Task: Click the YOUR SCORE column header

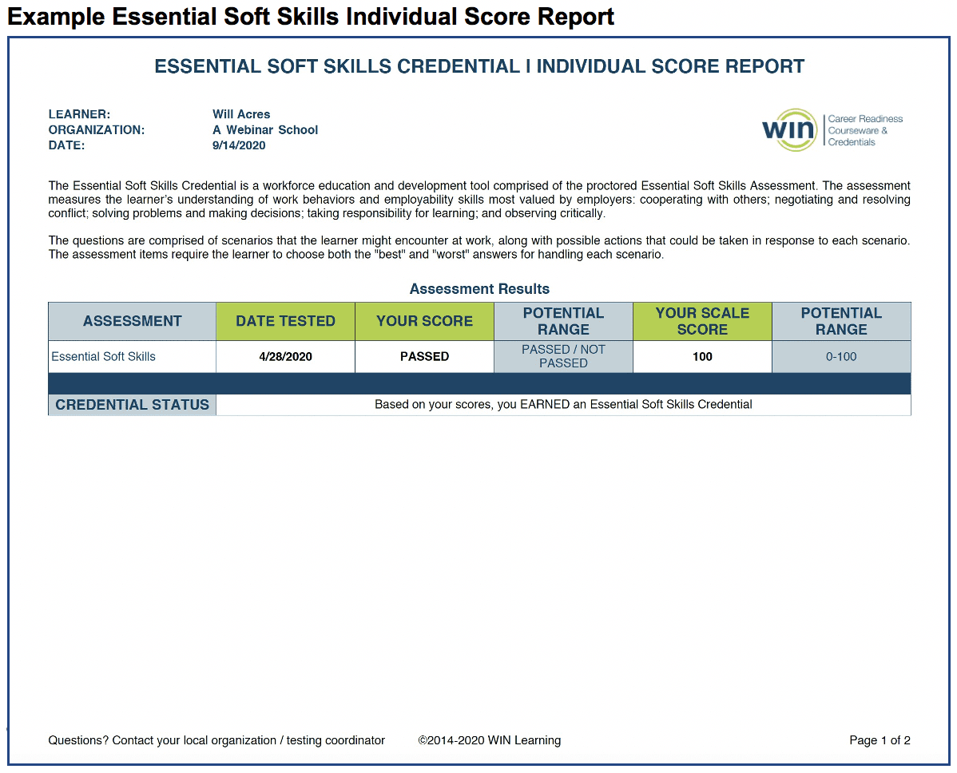Action: click(424, 321)
